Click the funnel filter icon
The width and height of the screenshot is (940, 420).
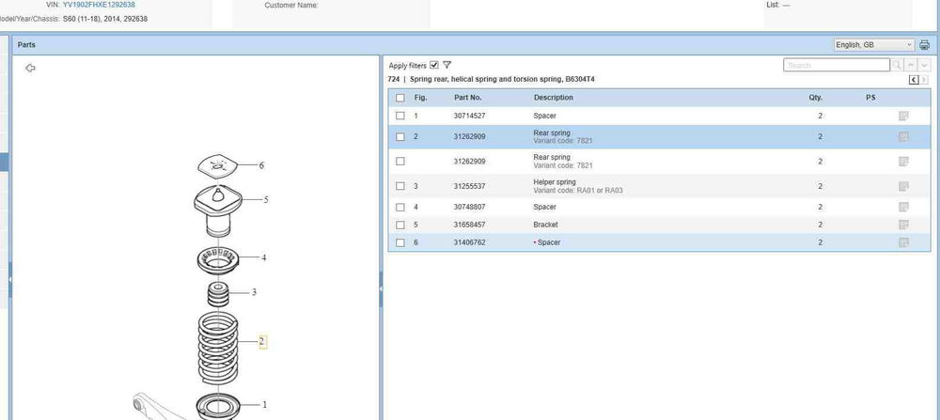point(447,66)
